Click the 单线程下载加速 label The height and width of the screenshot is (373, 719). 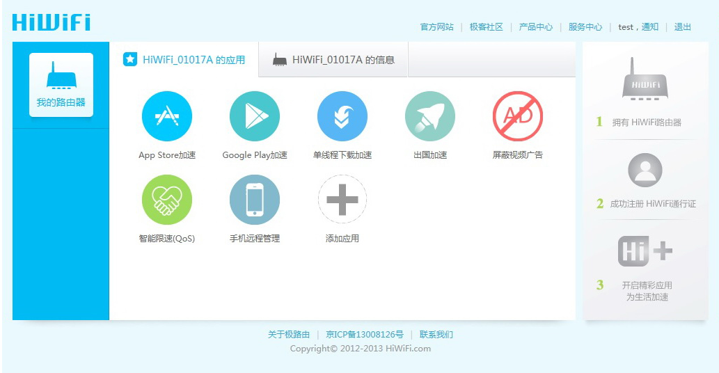(x=342, y=155)
